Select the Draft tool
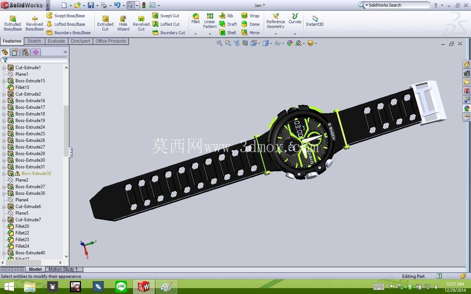This screenshot has width=471, height=294. point(229,24)
